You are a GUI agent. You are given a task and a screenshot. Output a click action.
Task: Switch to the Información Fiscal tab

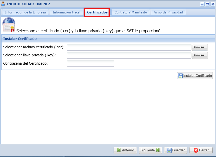click(x=66, y=12)
